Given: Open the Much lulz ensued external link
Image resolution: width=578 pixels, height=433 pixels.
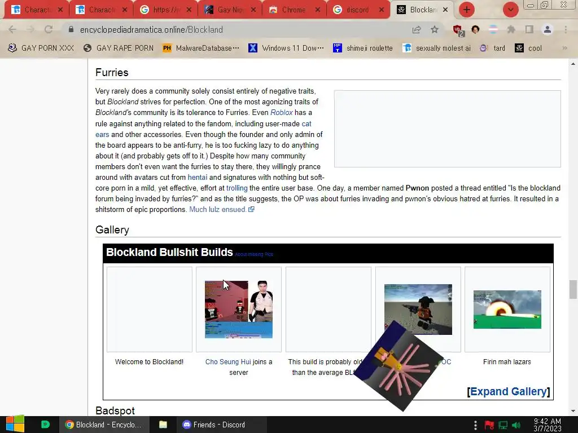Looking at the screenshot, I should [x=221, y=209].
